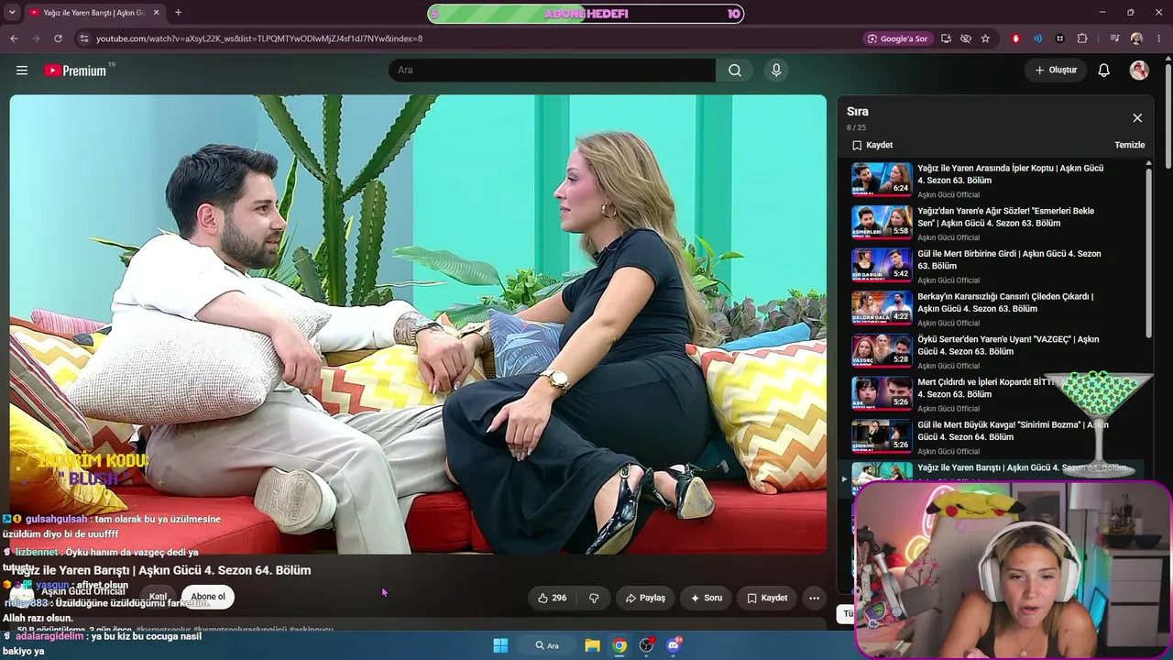This screenshot has width=1173, height=660.
Task: Close the Yağız ile Yaren Barıştı tab
Action: click(156, 13)
